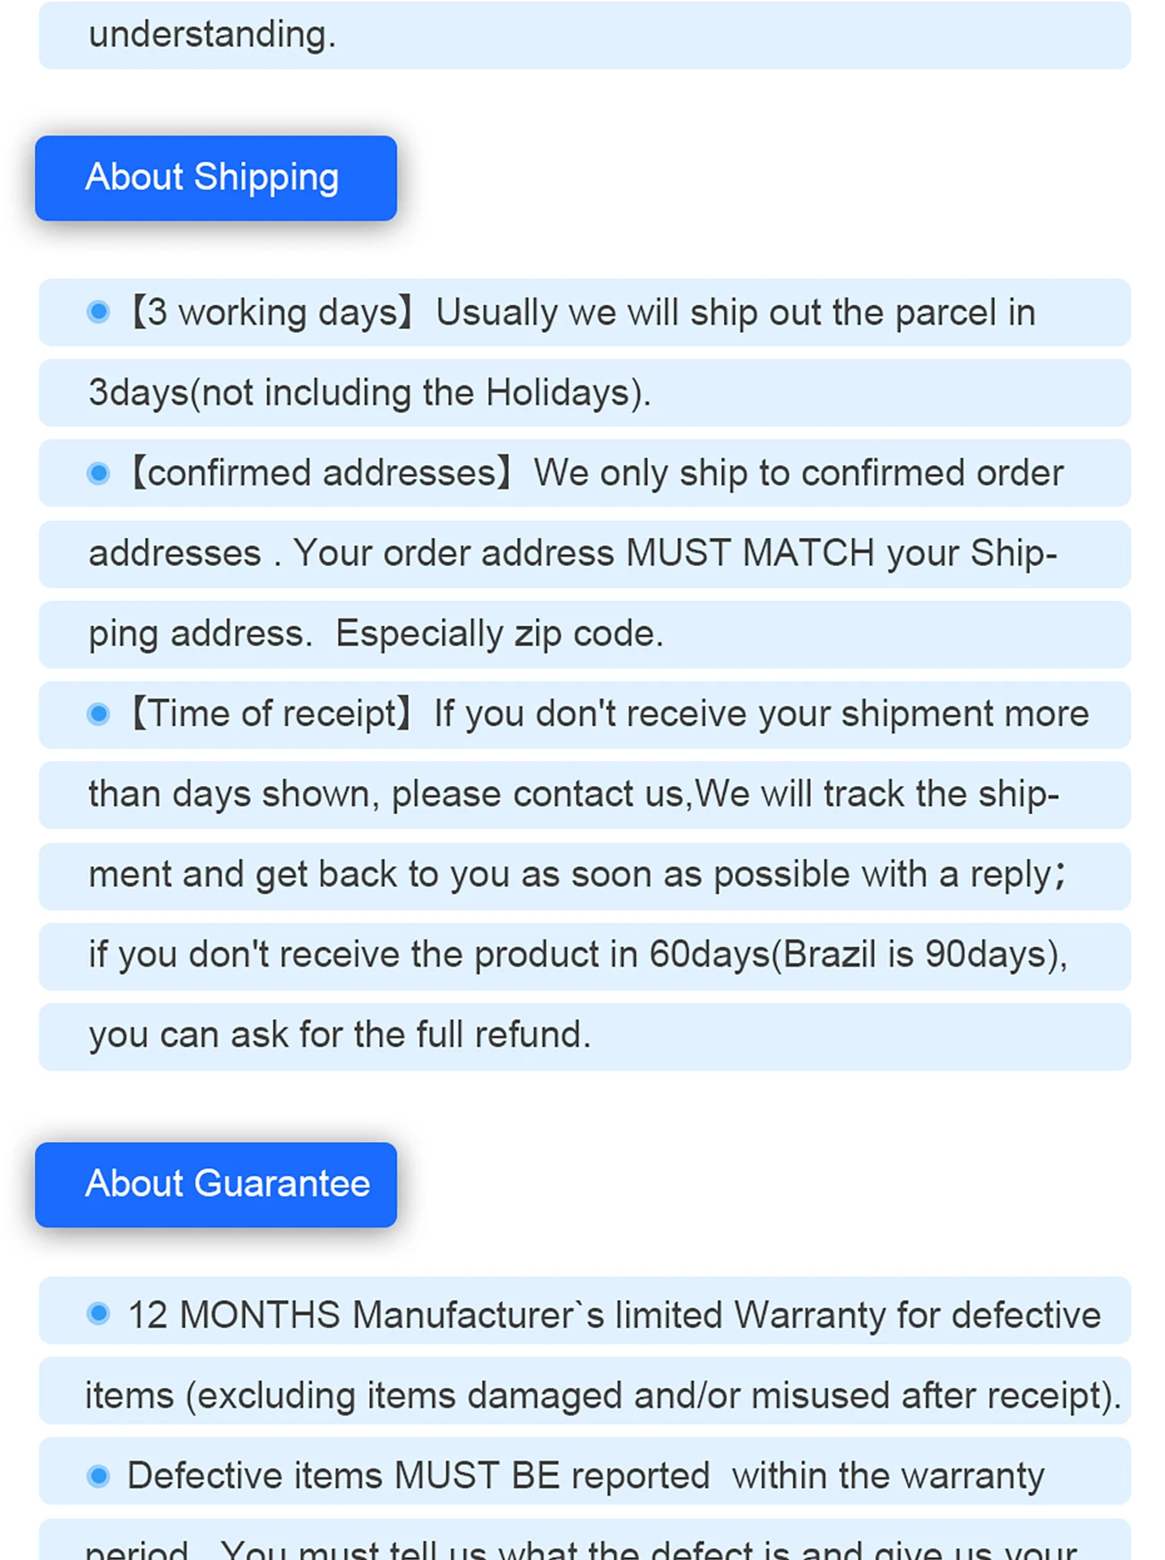Click the blue bullet beside 3 working days

(x=99, y=312)
